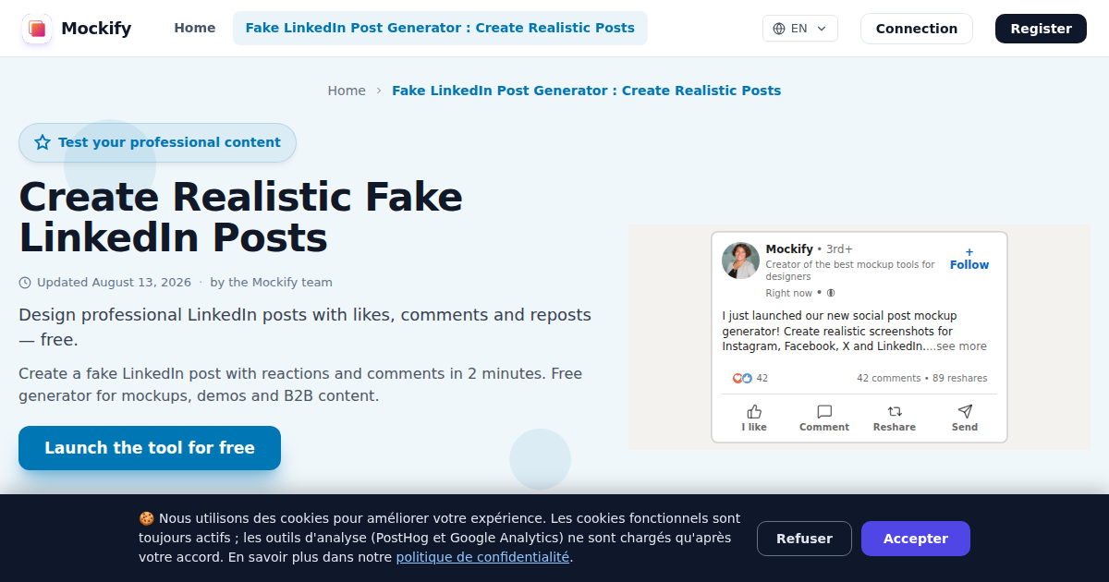This screenshot has width=1109, height=582.
Task: Click Fake LinkedIn Post Generator breadcrumb
Action: [587, 91]
